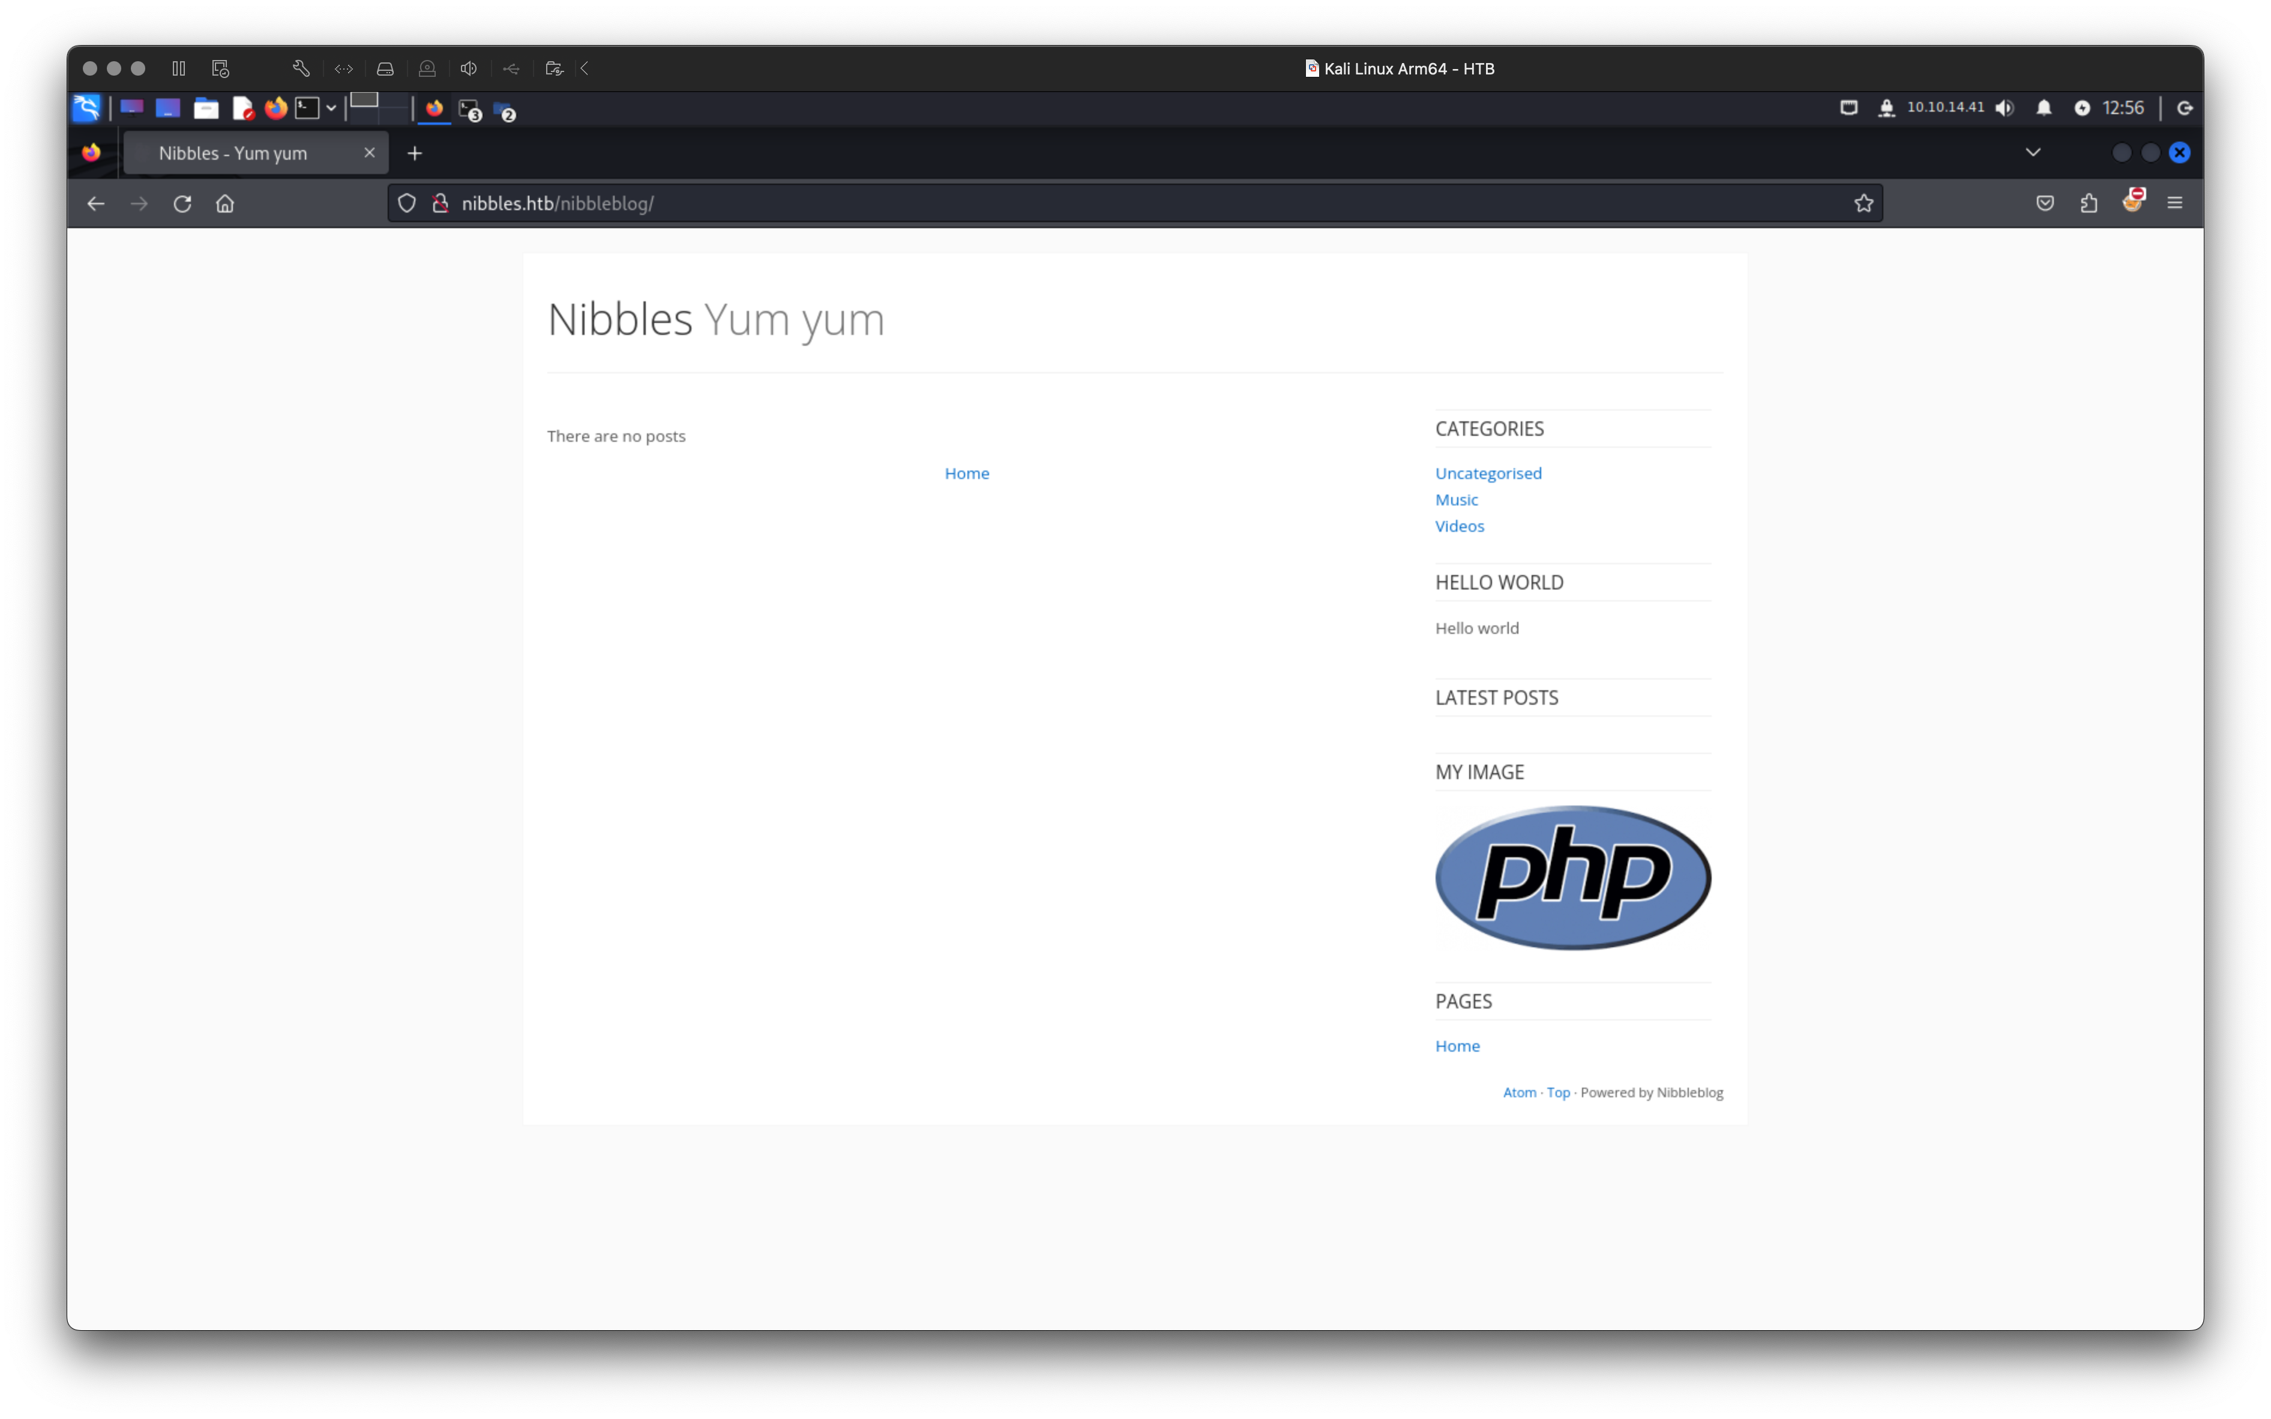Toggle the VM toolbar sound device icon

tap(469, 68)
